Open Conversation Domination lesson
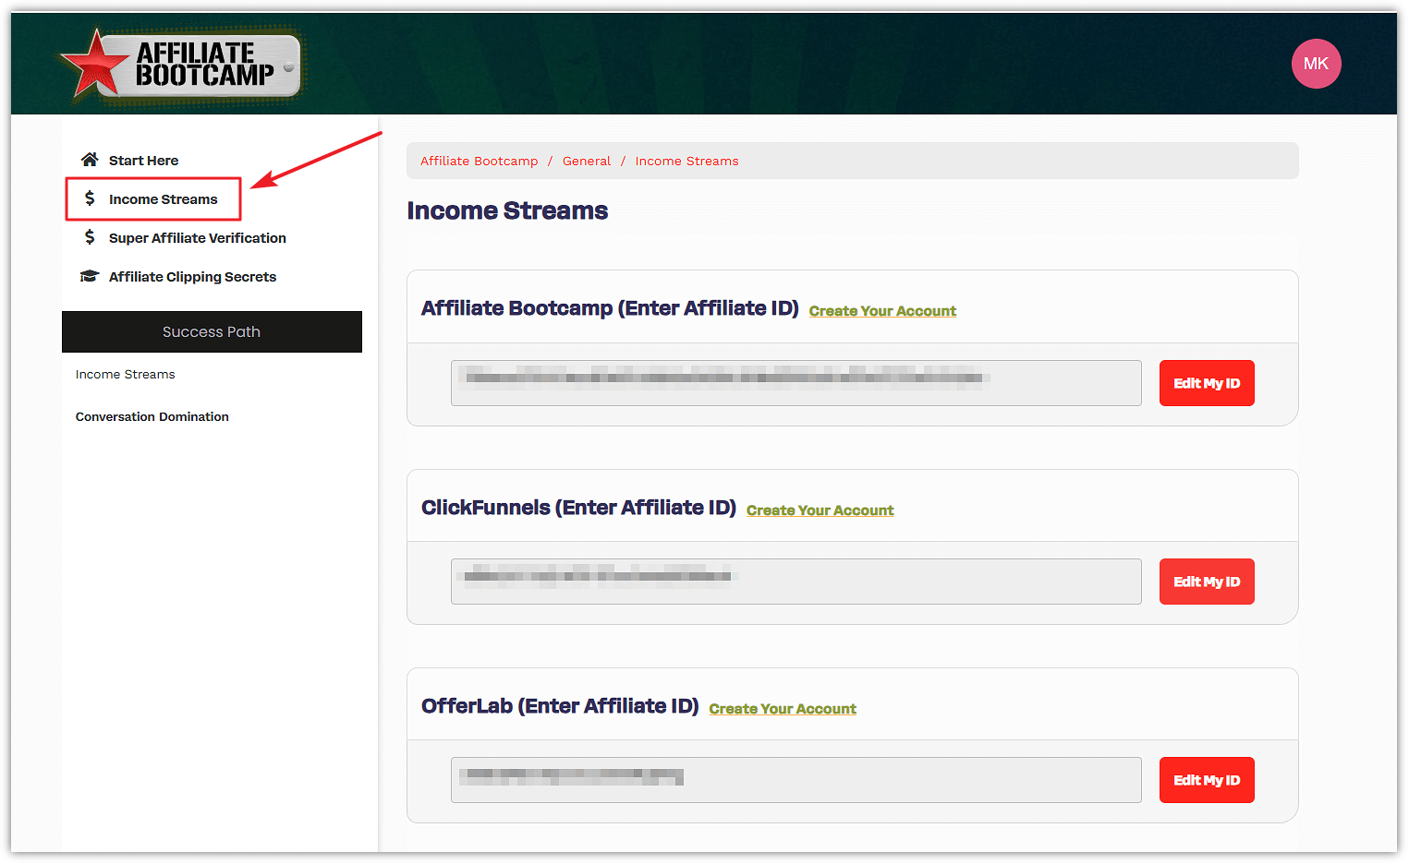This screenshot has height=864, width=1409. (152, 417)
